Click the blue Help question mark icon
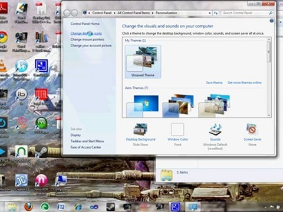Viewport: 283px width, 212px height. click(x=272, y=21)
